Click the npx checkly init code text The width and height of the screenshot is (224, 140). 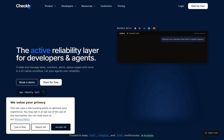[x=30, y=92]
